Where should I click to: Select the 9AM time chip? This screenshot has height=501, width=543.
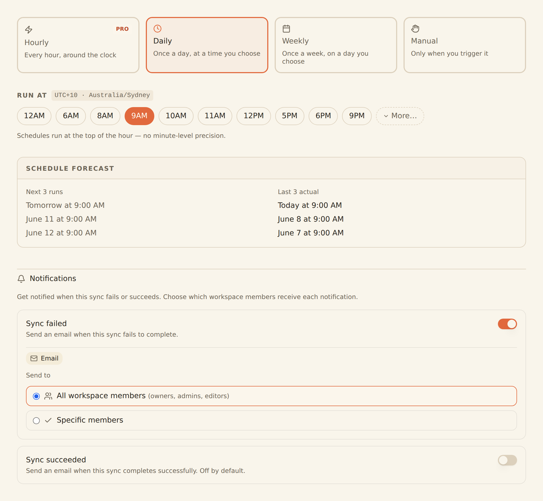(x=139, y=116)
